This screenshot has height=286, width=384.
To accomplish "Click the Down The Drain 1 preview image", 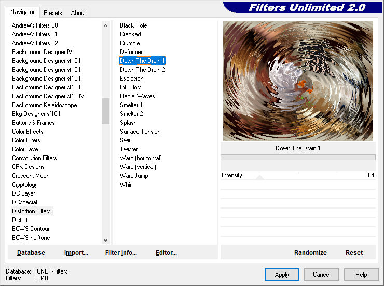I will [298, 81].
